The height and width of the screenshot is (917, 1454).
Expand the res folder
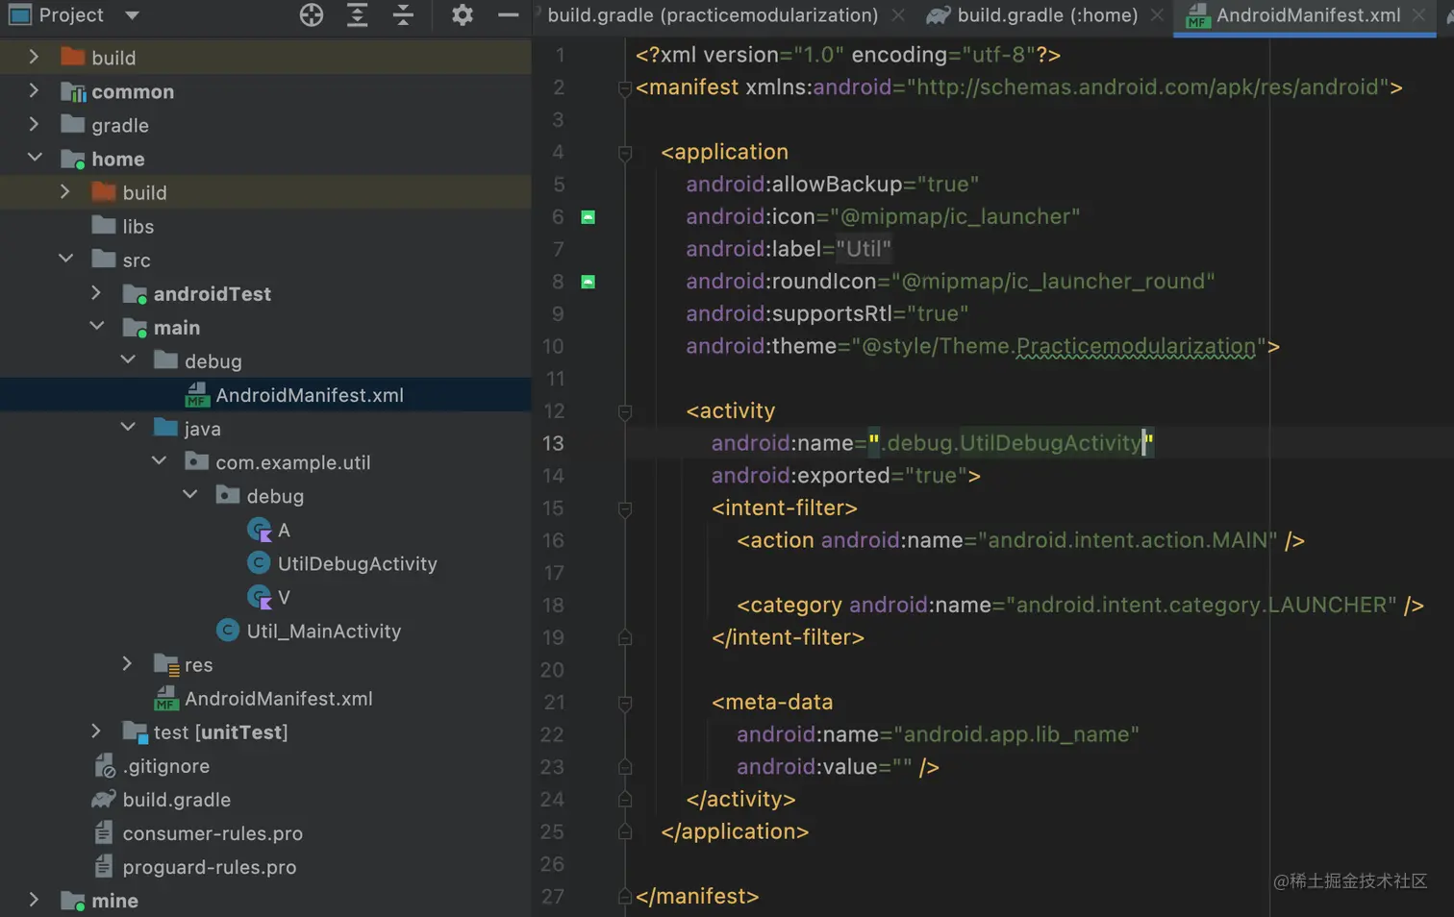click(127, 664)
